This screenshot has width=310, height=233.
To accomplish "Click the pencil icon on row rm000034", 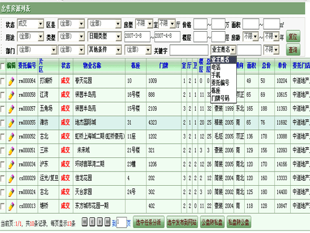I will click(11, 165).
